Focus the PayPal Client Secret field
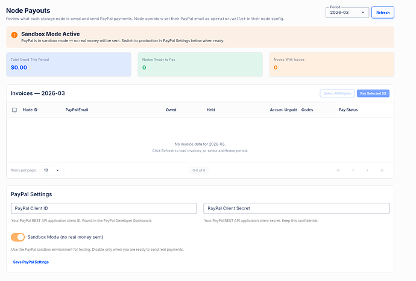The width and height of the screenshot is (416, 281). point(297,208)
